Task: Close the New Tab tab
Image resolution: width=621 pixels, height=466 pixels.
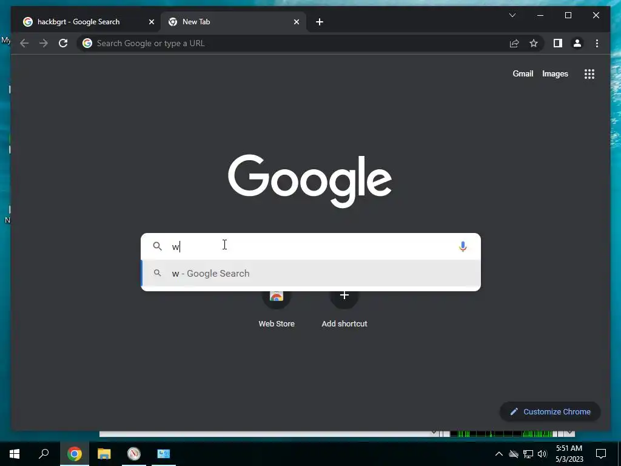Action: click(296, 22)
